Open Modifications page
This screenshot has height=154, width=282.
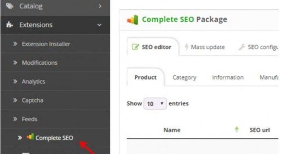coord(40,63)
